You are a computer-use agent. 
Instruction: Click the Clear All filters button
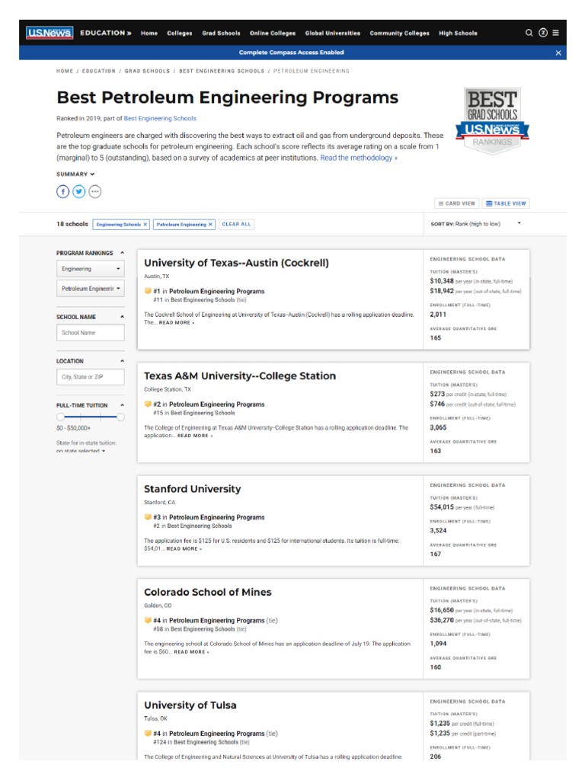click(236, 225)
